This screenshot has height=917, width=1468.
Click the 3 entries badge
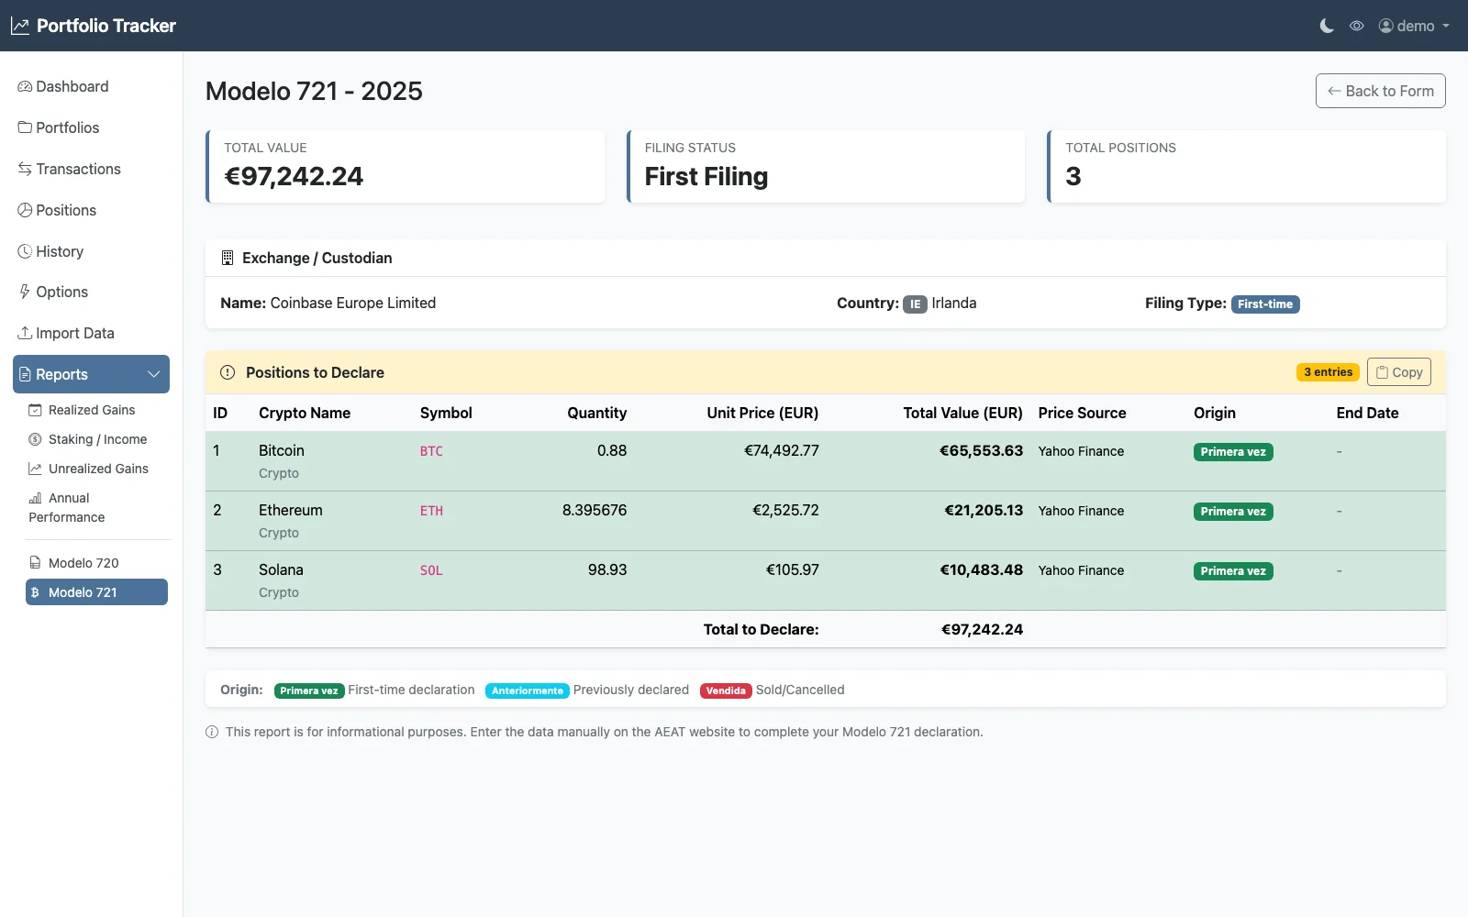[x=1328, y=372]
